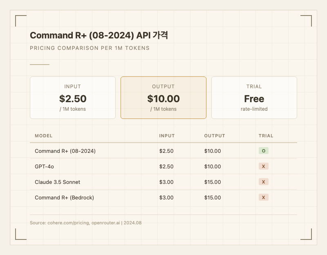Click the MODEL column header

coord(44,136)
